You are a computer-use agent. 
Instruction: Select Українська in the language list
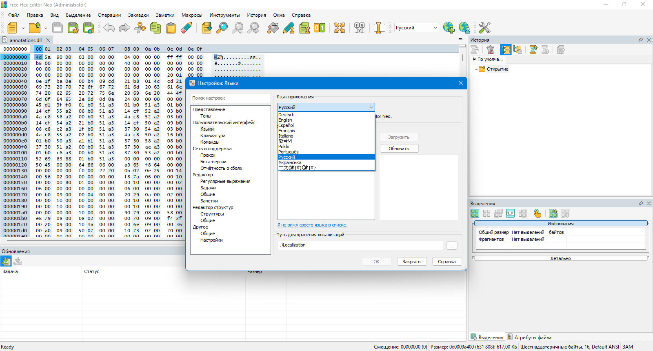point(326,162)
